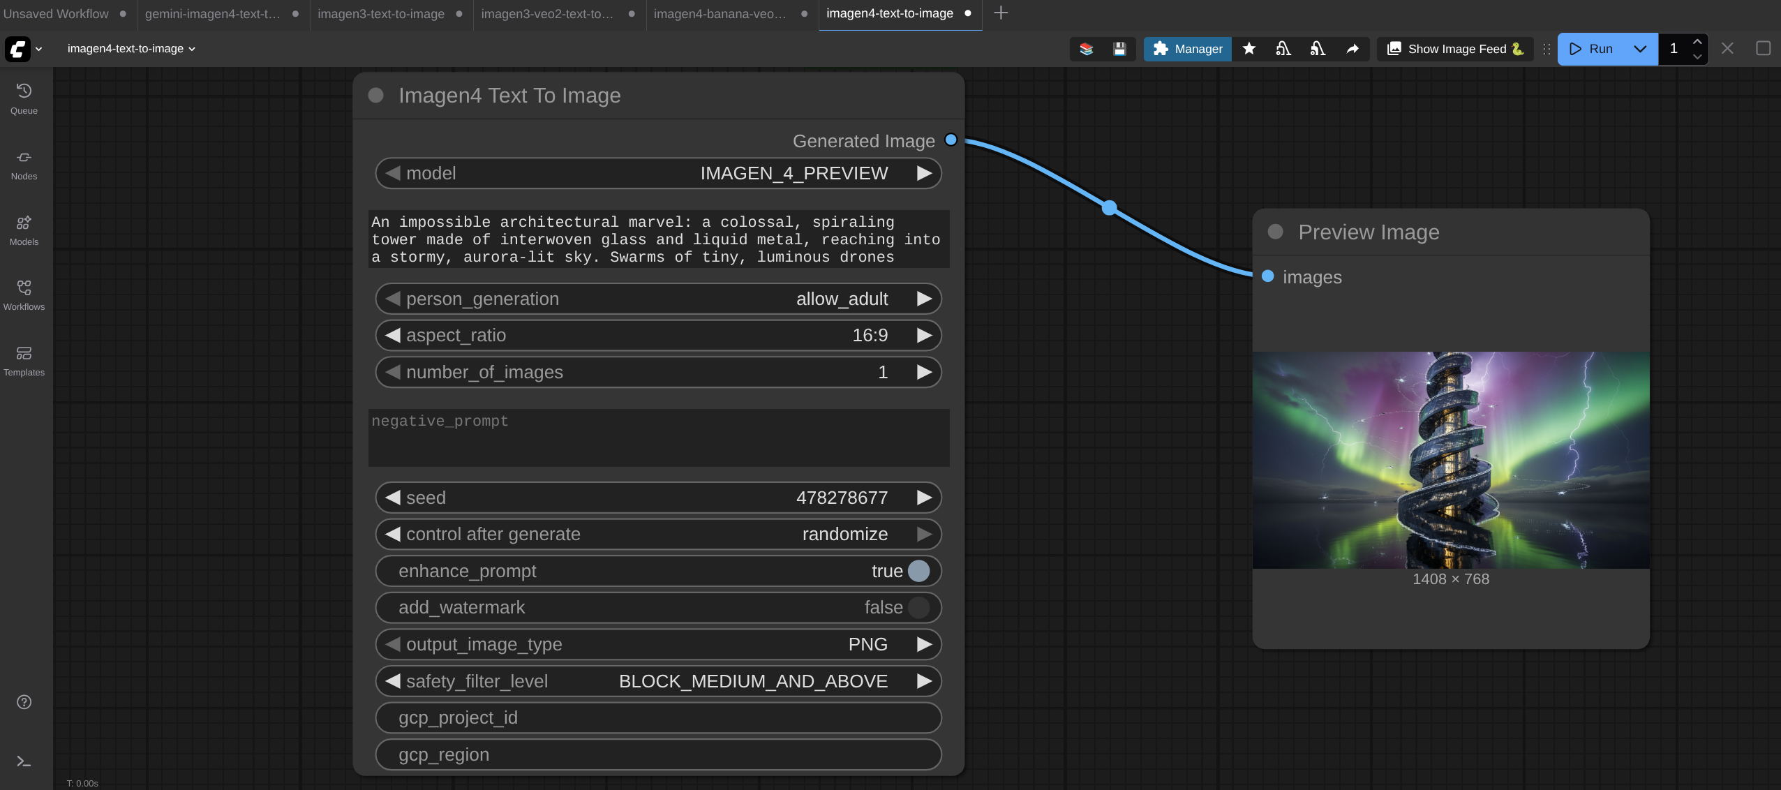Click next arrow on output_image_type
Image resolution: width=1781 pixels, height=790 pixels.
click(x=924, y=644)
